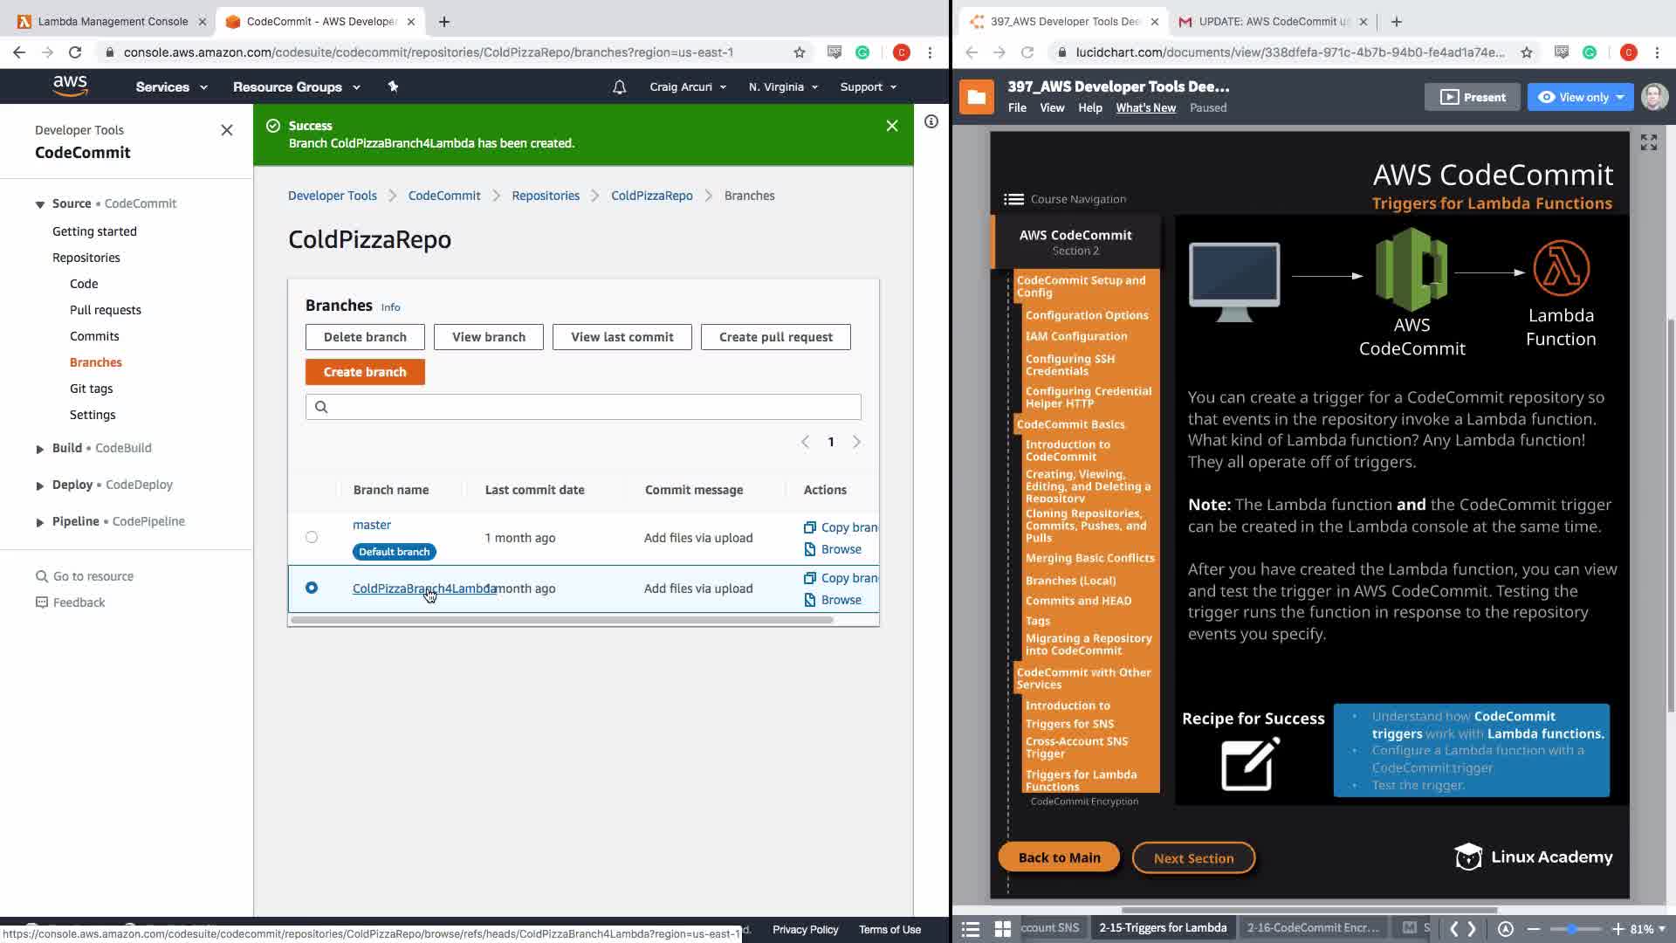Switch to Lambda Management Console tab
Viewport: 1676px width, 943px height.
[x=112, y=21]
